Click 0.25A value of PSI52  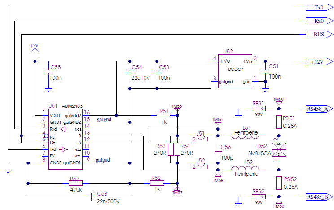[x=291, y=187]
